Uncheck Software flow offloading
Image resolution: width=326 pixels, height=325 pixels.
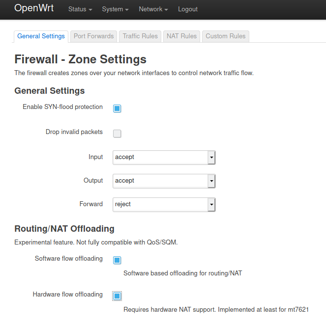click(x=117, y=260)
